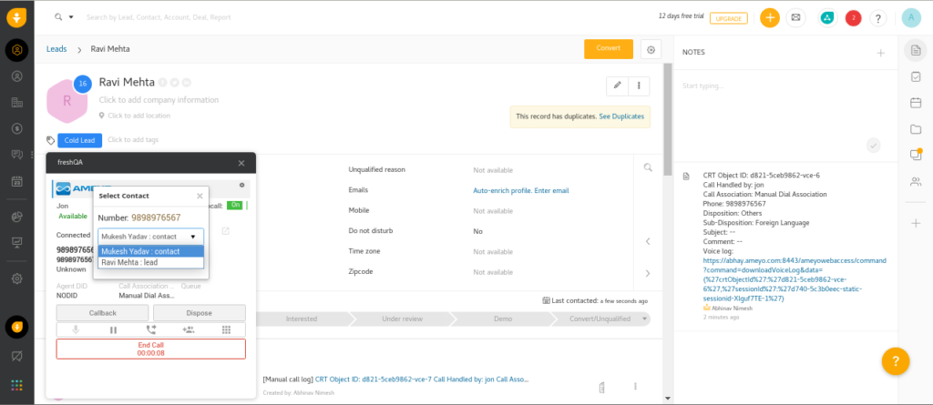Click the Convert button
This screenshot has height=405, width=933.
coord(608,49)
